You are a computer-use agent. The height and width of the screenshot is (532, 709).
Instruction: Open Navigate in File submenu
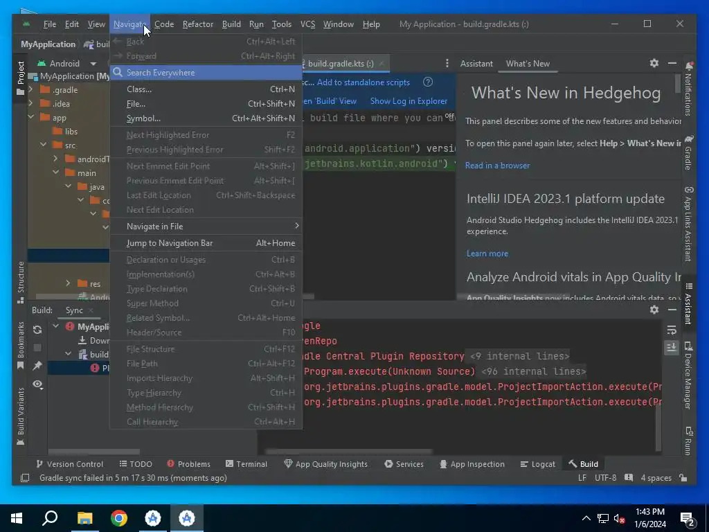click(206, 227)
